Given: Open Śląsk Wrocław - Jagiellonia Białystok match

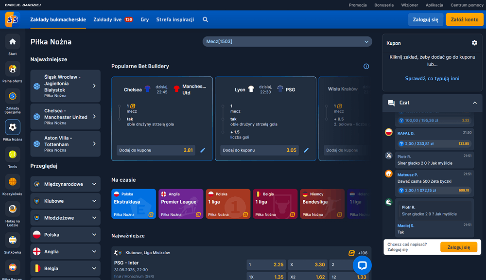Looking at the screenshot, I should coord(66,86).
